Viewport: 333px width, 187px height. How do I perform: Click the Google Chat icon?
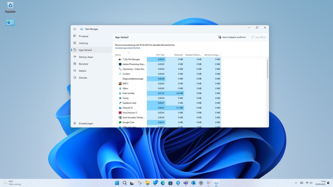[120, 122]
